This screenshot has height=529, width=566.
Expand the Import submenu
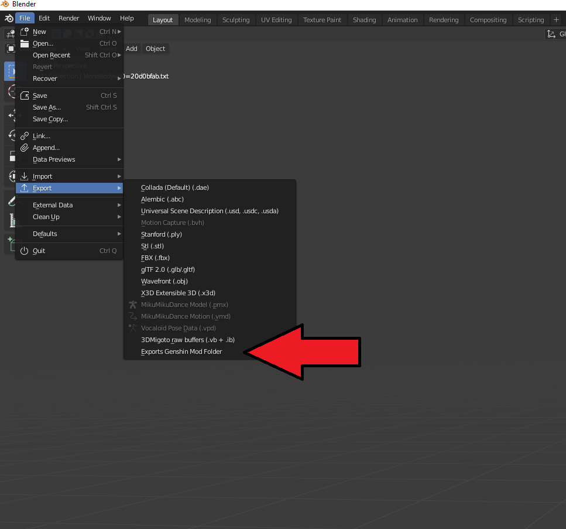point(69,176)
